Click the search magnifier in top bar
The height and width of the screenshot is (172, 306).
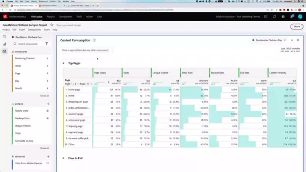(x=275, y=17)
